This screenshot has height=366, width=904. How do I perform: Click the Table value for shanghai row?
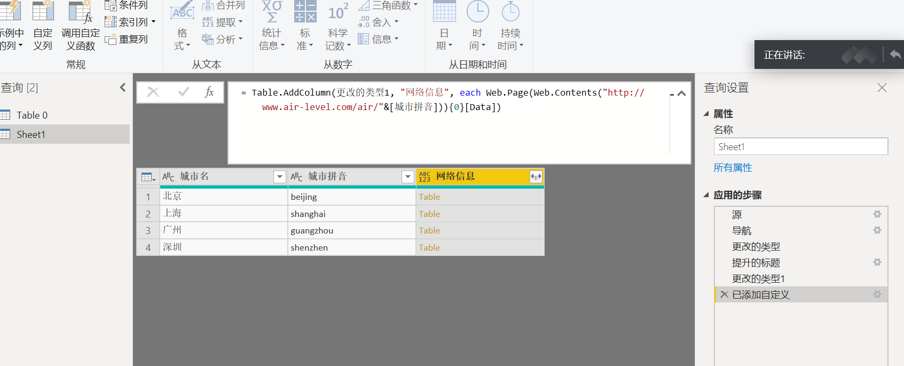[x=429, y=214]
